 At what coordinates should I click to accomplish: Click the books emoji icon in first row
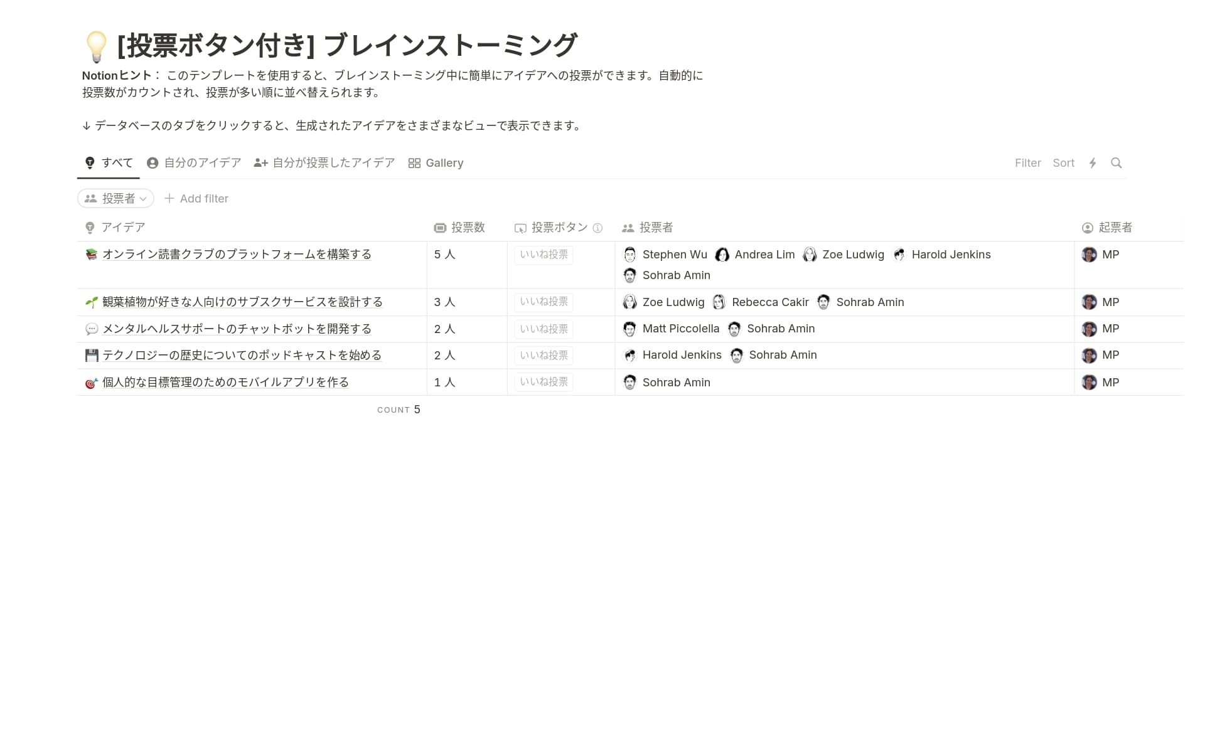[x=92, y=255]
